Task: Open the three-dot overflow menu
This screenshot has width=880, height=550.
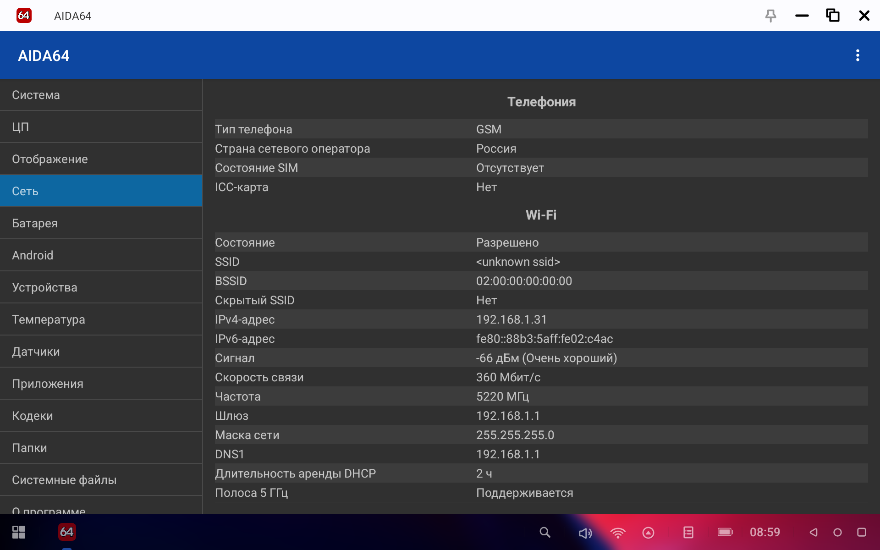Action: (x=858, y=55)
